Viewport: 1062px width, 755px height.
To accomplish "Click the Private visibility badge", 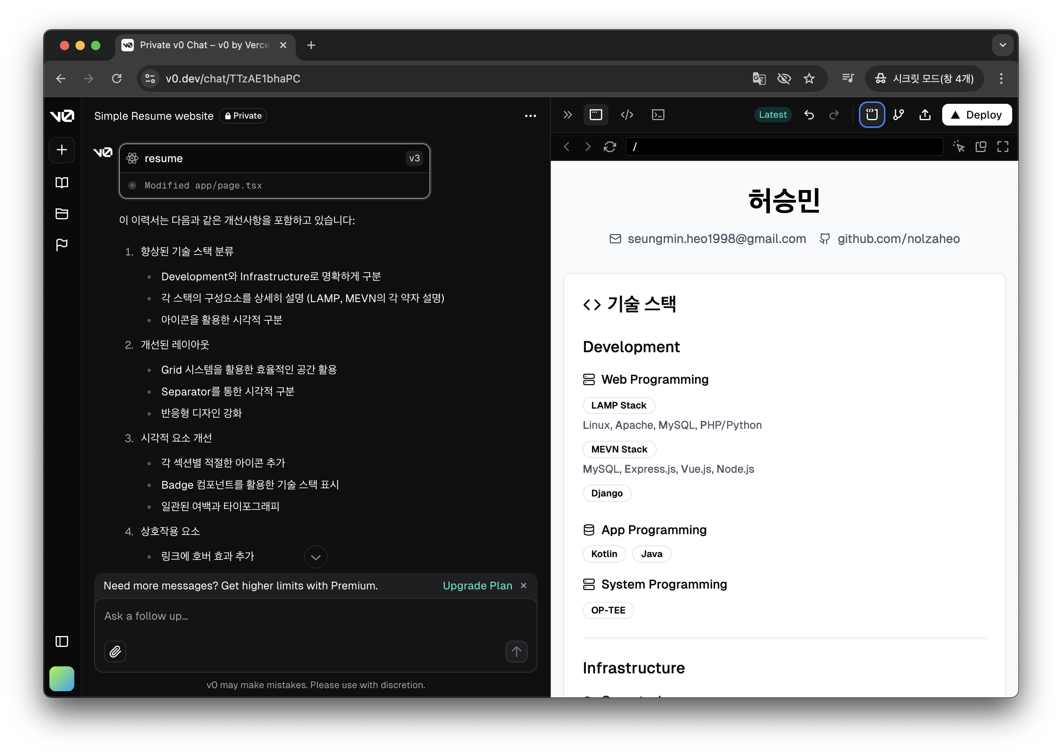I will (x=243, y=116).
